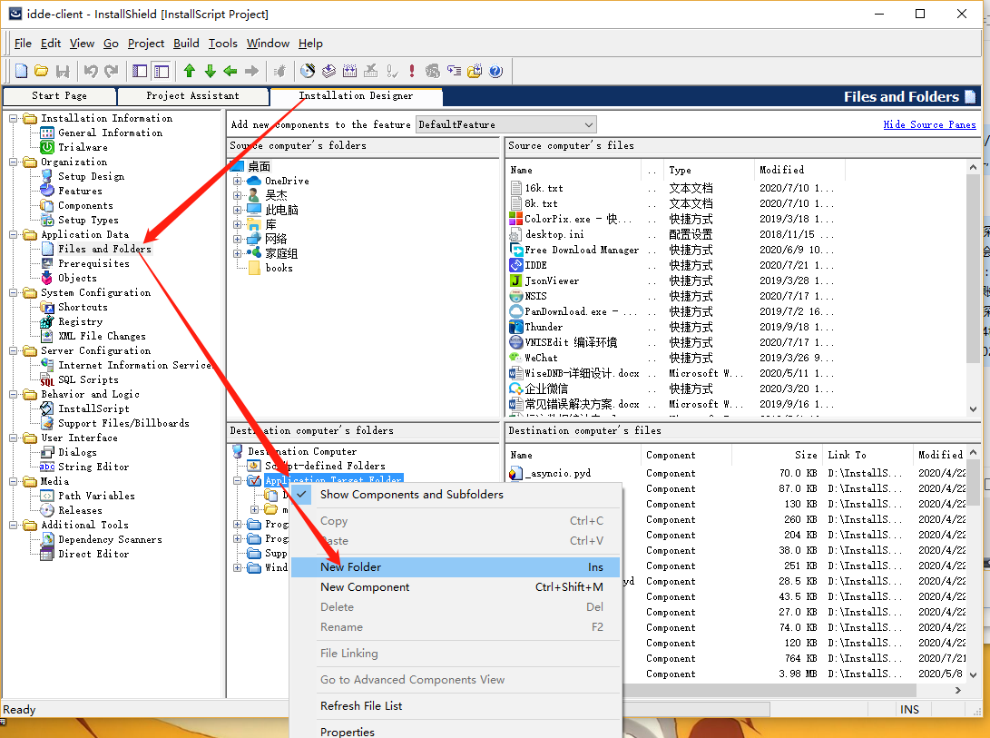
Task: Choose Refresh File List in the context menu
Action: point(456,706)
